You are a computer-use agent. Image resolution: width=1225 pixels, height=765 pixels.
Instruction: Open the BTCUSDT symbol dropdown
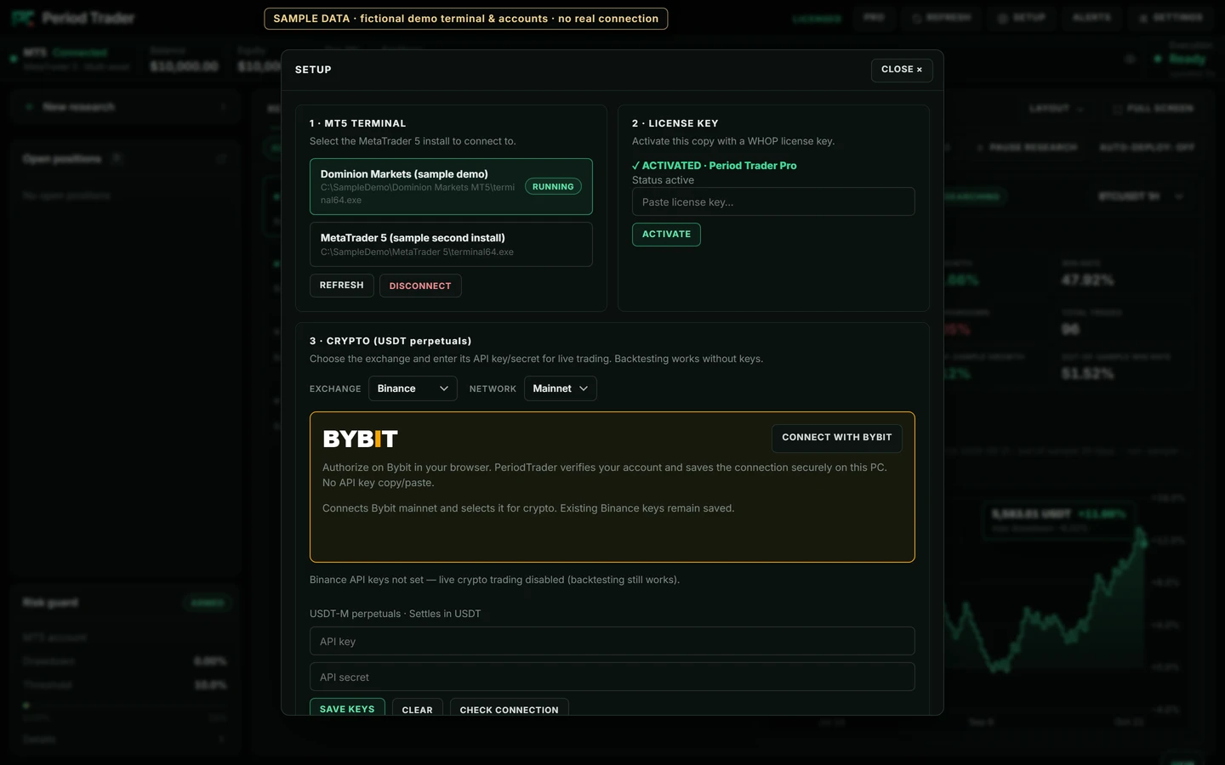[x=1140, y=196]
